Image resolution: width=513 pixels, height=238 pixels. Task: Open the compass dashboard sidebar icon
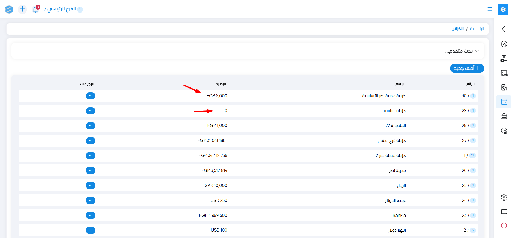[504, 44]
